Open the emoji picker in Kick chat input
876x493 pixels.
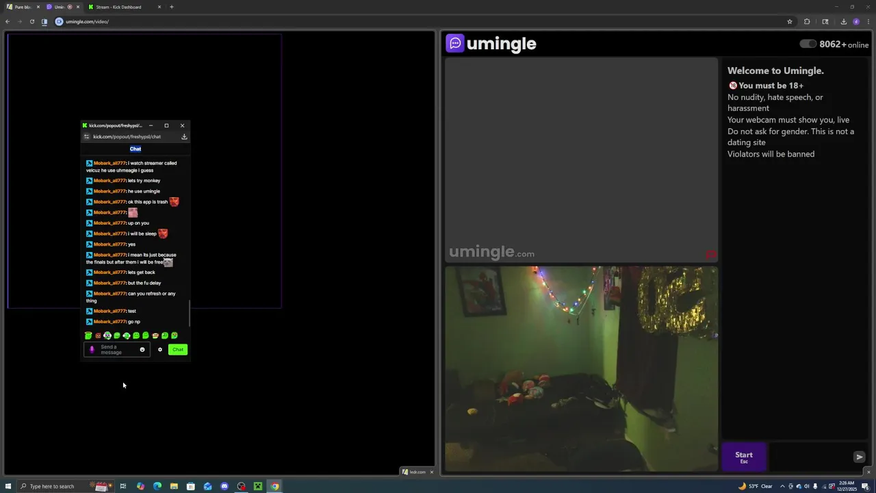pyautogui.click(x=142, y=350)
